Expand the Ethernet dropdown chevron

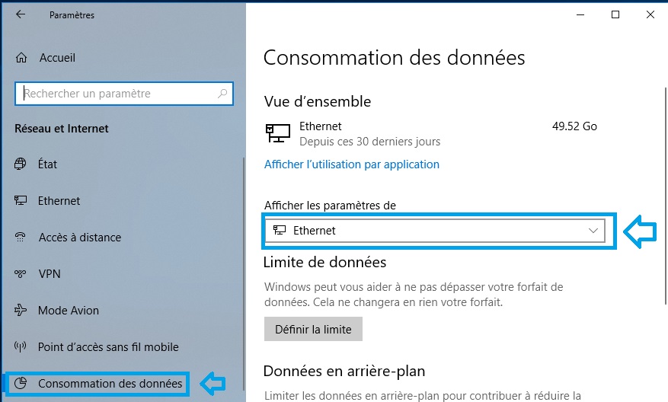click(593, 231)
